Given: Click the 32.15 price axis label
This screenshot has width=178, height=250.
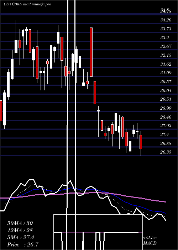Looking at the screenshot, I should click(166, 55).
